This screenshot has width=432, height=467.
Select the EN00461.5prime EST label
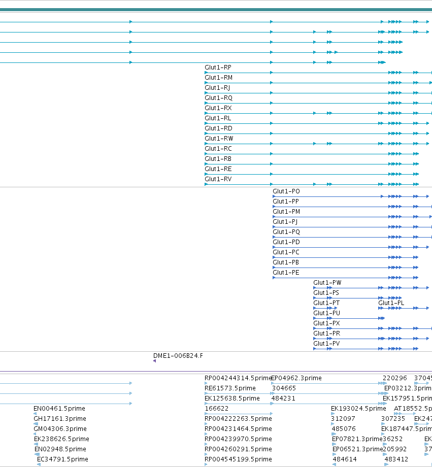(x=59, y=408)
